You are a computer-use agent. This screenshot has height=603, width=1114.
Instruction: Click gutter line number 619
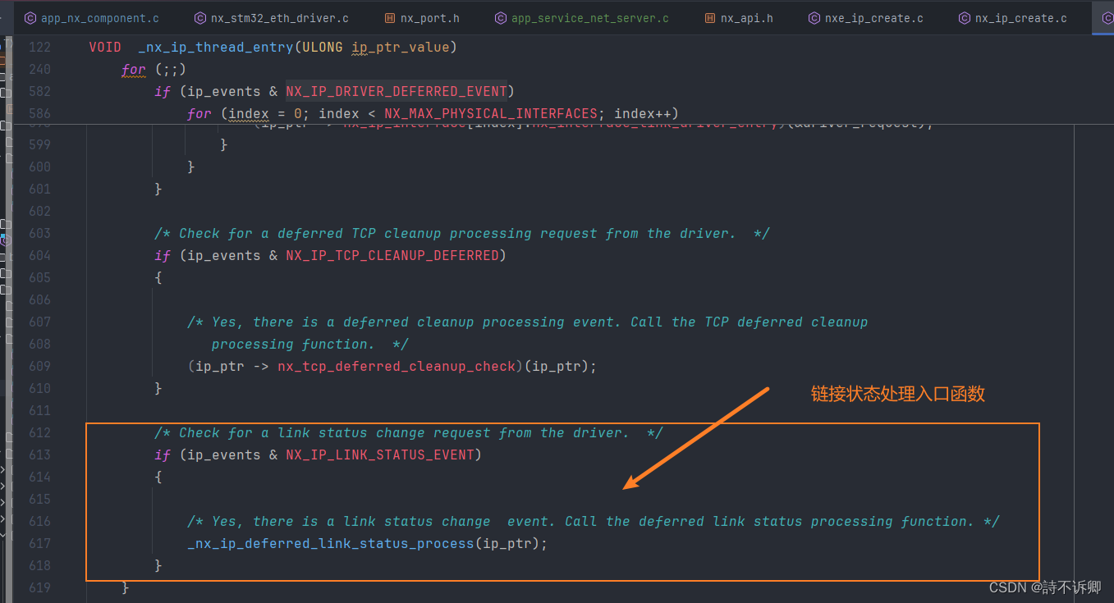click(39, 587)
